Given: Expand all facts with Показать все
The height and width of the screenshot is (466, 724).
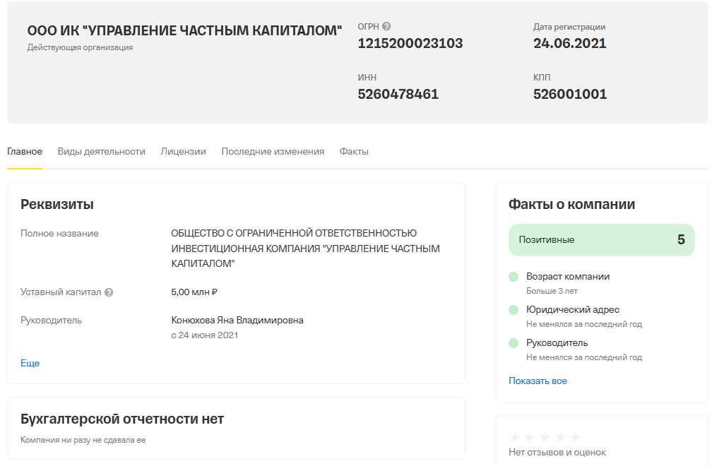Looking at the screenshot, I should point(538,380).
